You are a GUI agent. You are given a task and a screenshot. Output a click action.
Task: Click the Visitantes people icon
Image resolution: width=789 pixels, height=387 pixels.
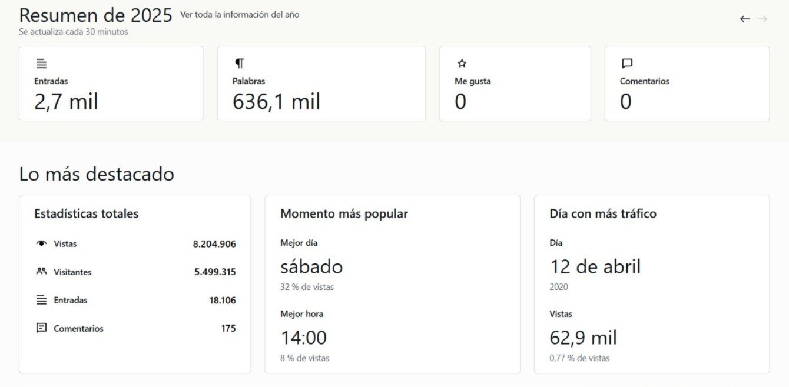(41, 272)
